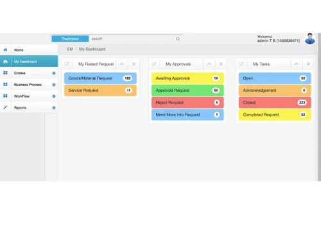Expand the WorkFlow submenu arrow
Viewport: 321px width, 241px height.
(x=54, y=96)
